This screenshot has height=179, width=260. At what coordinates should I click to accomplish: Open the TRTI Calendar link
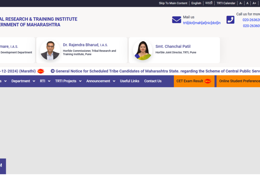226,3
